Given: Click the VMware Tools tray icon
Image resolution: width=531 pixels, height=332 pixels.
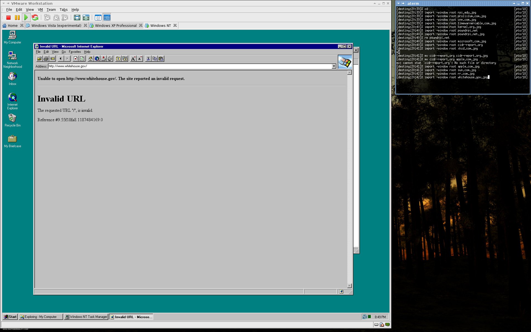Looking at the screenshot, I should [365, 317].
